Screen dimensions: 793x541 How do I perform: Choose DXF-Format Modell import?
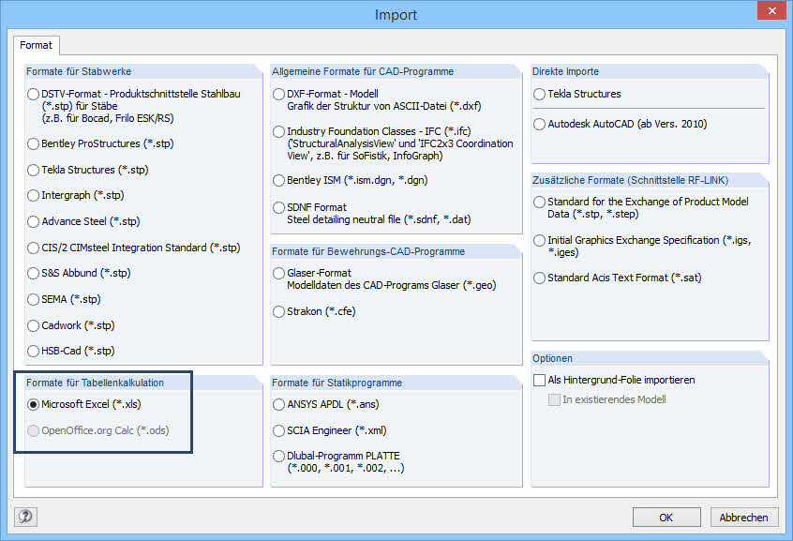(x=278, y=94)
